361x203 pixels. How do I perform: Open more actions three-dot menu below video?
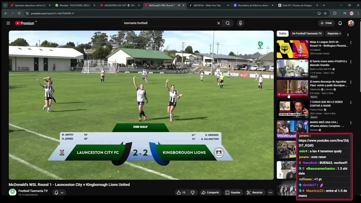(x=270, y=193)
